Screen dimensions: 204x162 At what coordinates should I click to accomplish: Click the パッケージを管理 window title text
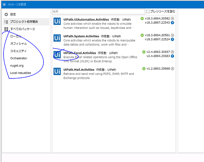(17, 5)
